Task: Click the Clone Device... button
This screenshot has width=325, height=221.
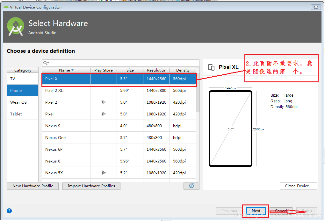Action: 299,186
